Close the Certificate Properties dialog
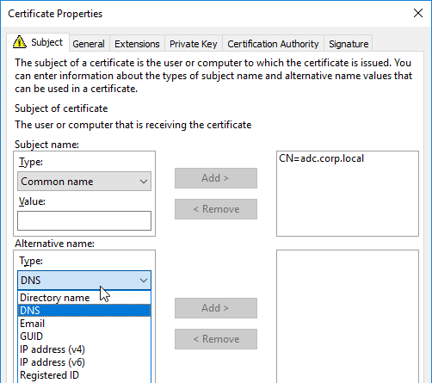This screenshot has height=383, width=432. click(418, 13)
